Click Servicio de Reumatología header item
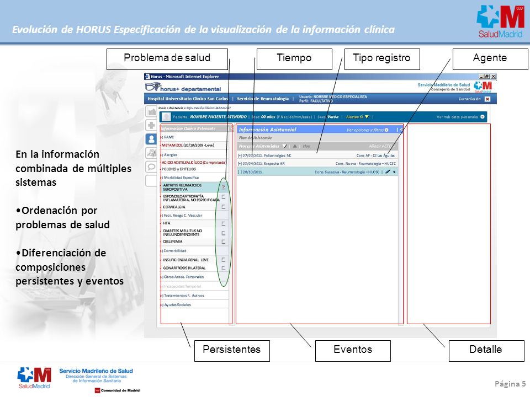The width and height of the screenshot is (530, 397). coord(263,99)
